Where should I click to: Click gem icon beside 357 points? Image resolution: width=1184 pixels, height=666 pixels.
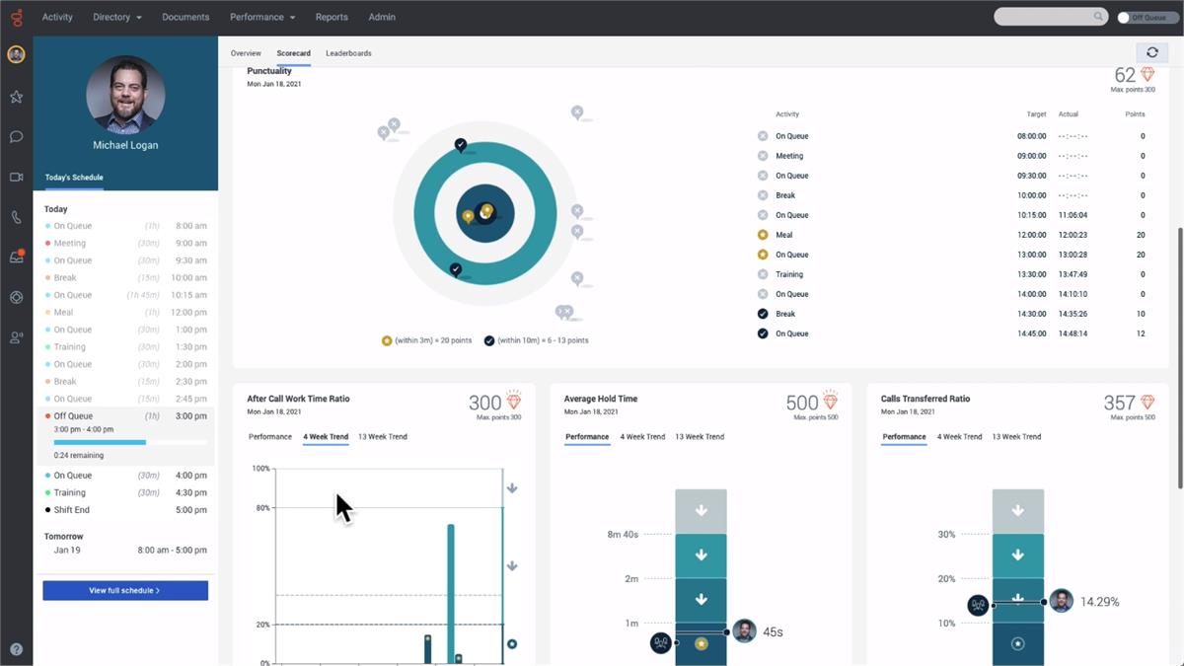(x=1147, y=402)
